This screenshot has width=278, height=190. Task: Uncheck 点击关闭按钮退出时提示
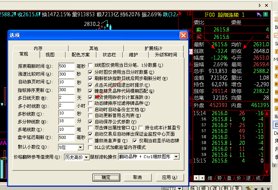[90, 85]
